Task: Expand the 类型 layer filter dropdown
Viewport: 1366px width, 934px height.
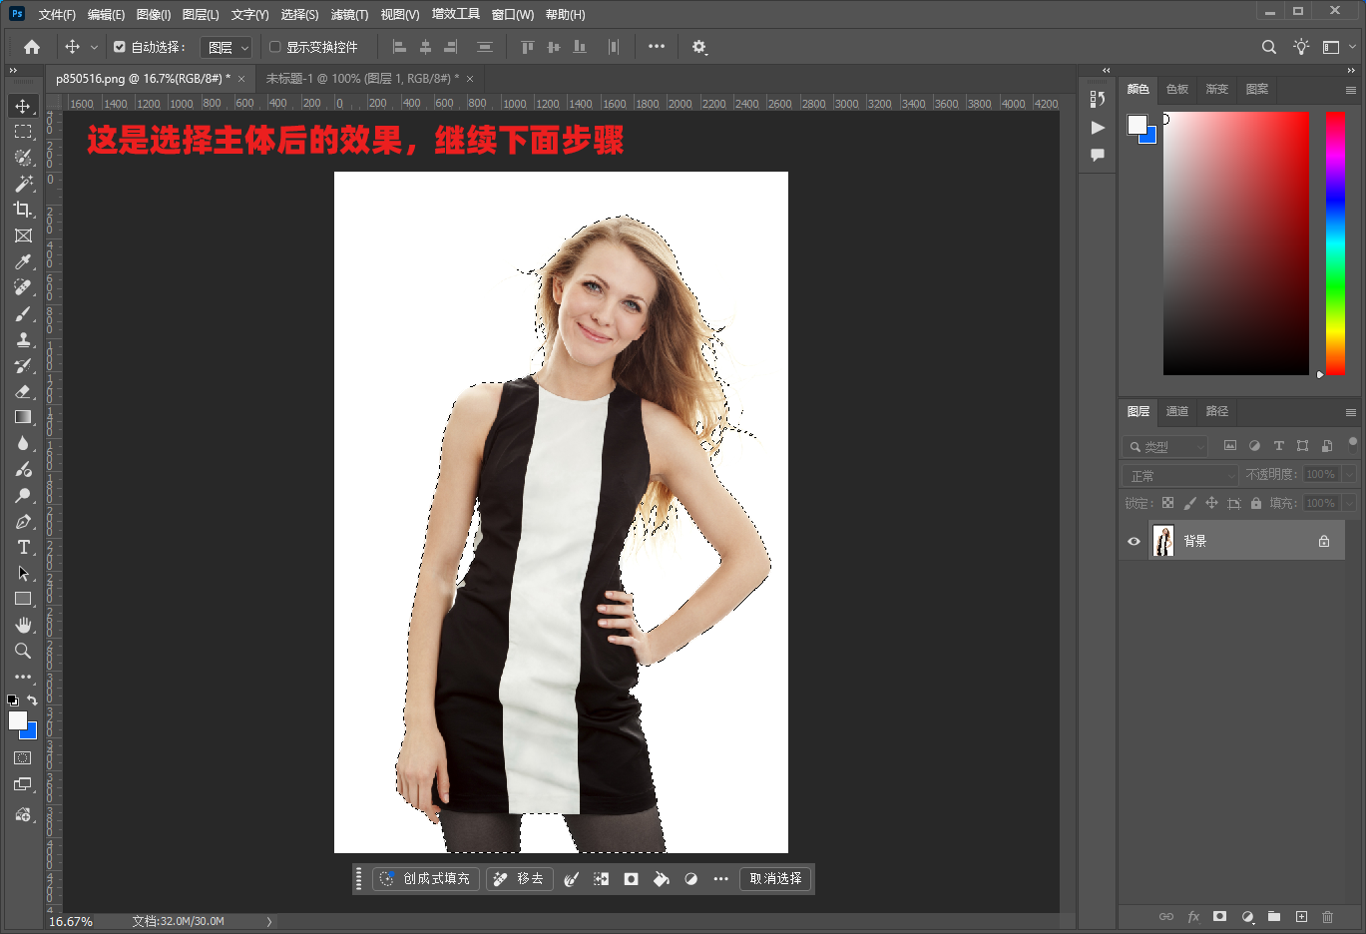Action: tap(1164, 446)
